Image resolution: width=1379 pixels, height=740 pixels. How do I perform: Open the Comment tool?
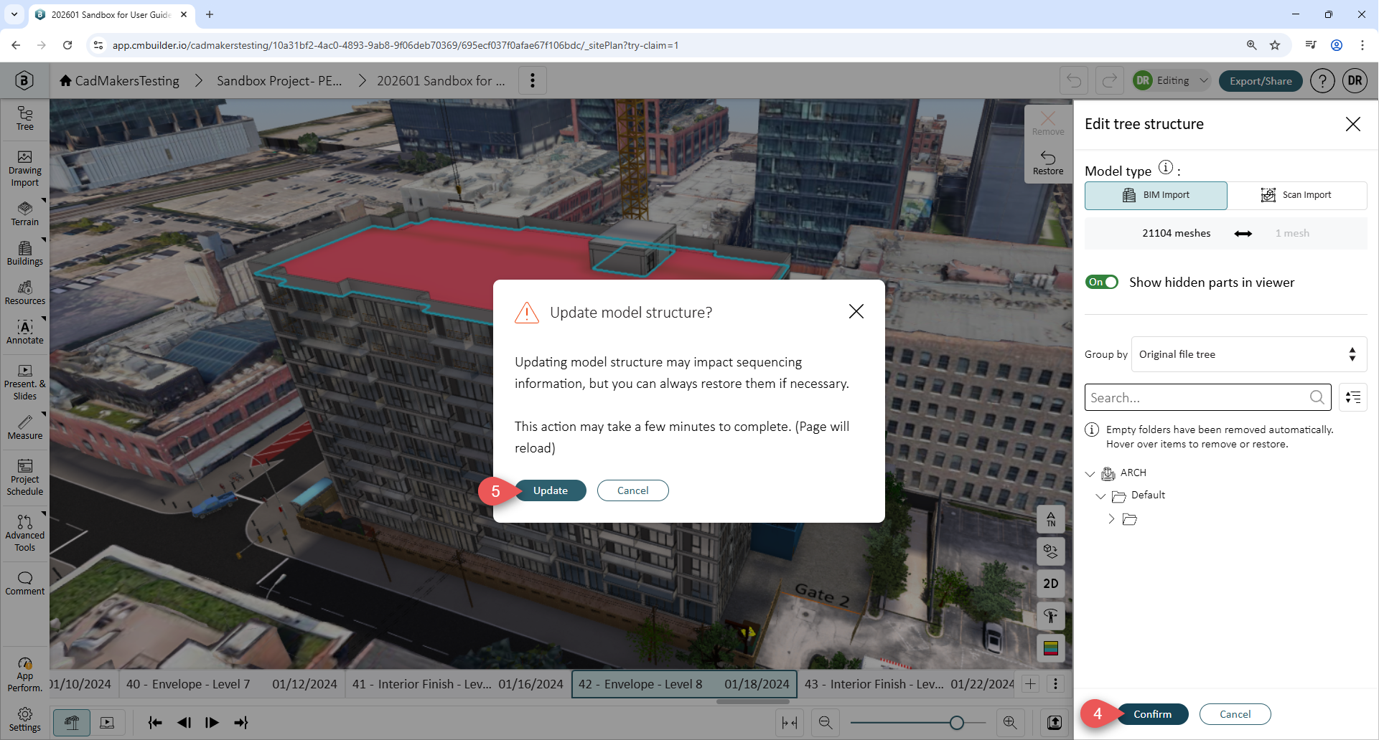(25, 583)
